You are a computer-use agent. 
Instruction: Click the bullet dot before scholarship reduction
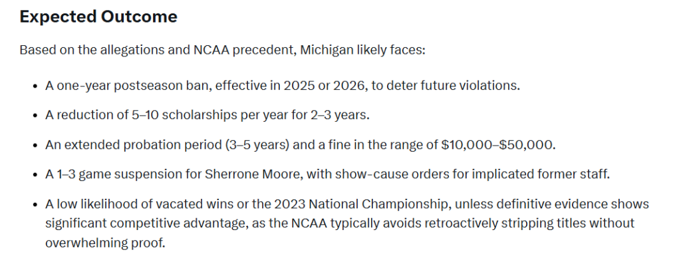[x=35, y=116]
